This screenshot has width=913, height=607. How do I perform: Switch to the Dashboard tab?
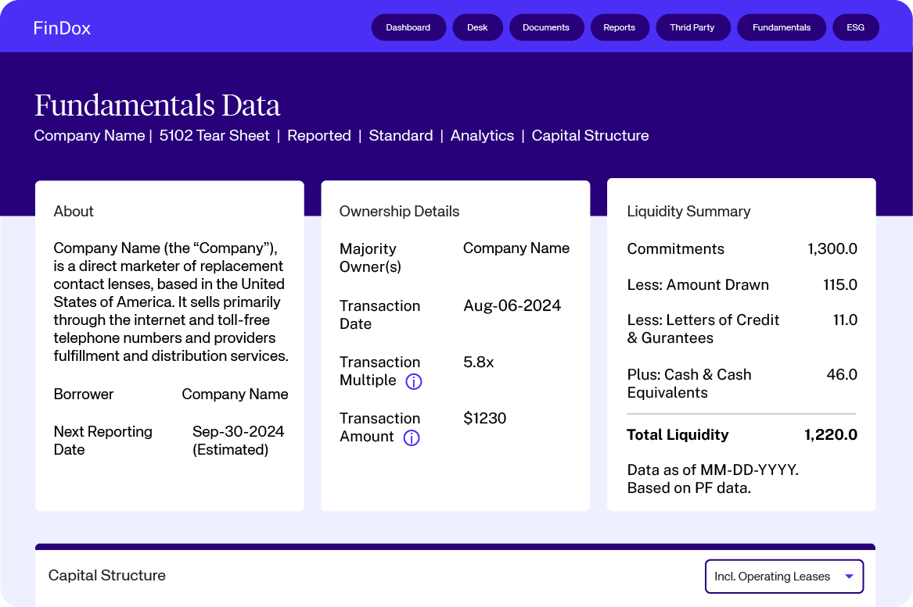[x=408, y=27]
